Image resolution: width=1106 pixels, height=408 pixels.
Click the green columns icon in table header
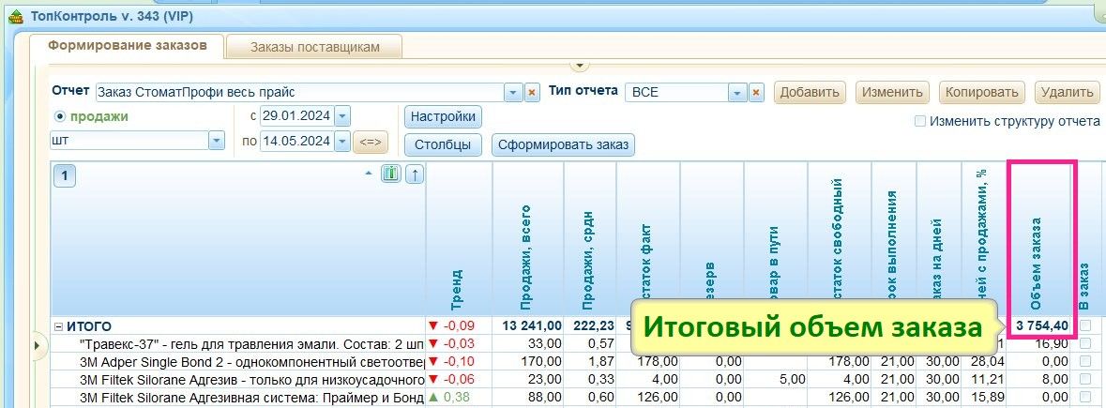tap(391, 174)
